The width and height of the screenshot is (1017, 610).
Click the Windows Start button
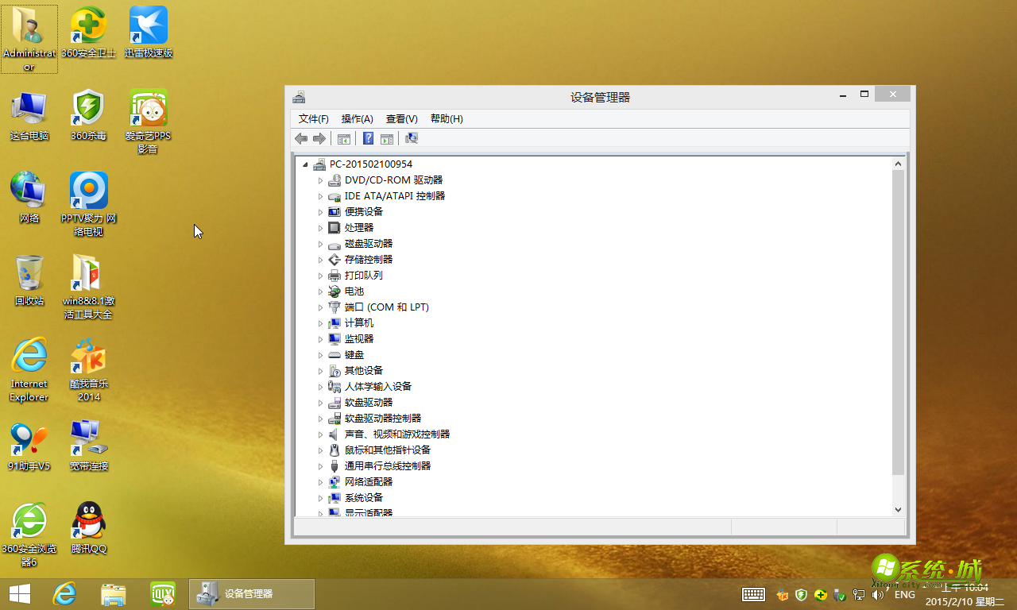point(18,594)
